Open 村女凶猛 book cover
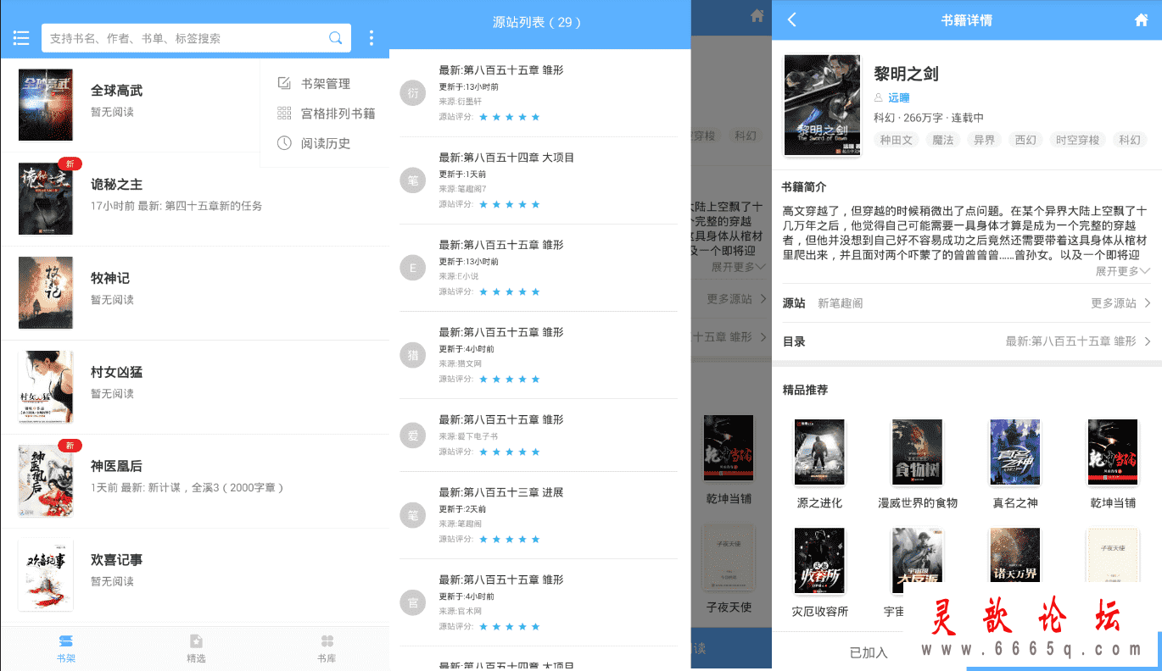Image resolution: width=1162 pixels, height=671 pixels. pyautogui.click(x=46, y=387)
